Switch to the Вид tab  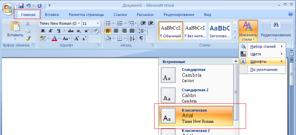click(208, 15)
